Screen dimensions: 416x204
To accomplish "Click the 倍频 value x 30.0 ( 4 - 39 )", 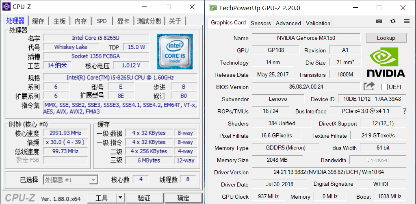I will pos(65,142).
